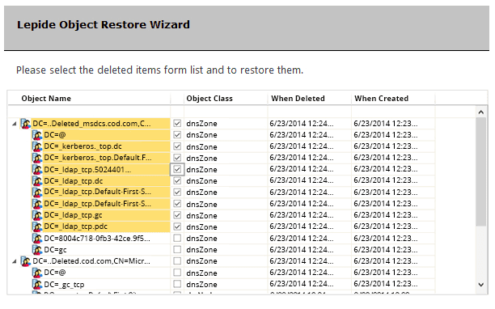Select the DC=8004c718-0fb3-42ce.9f5... item
This screenshot has width=495, height=309.
point(97,239)
